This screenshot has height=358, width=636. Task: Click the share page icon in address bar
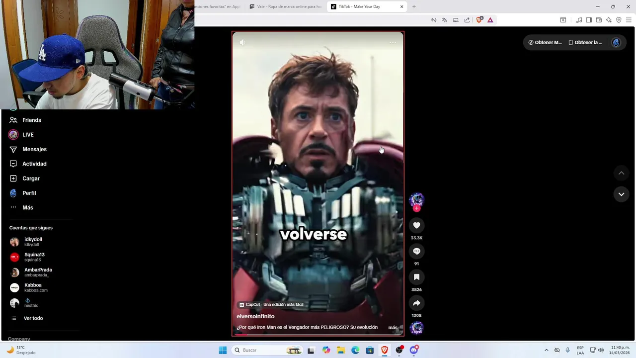(x=467, y=20)
